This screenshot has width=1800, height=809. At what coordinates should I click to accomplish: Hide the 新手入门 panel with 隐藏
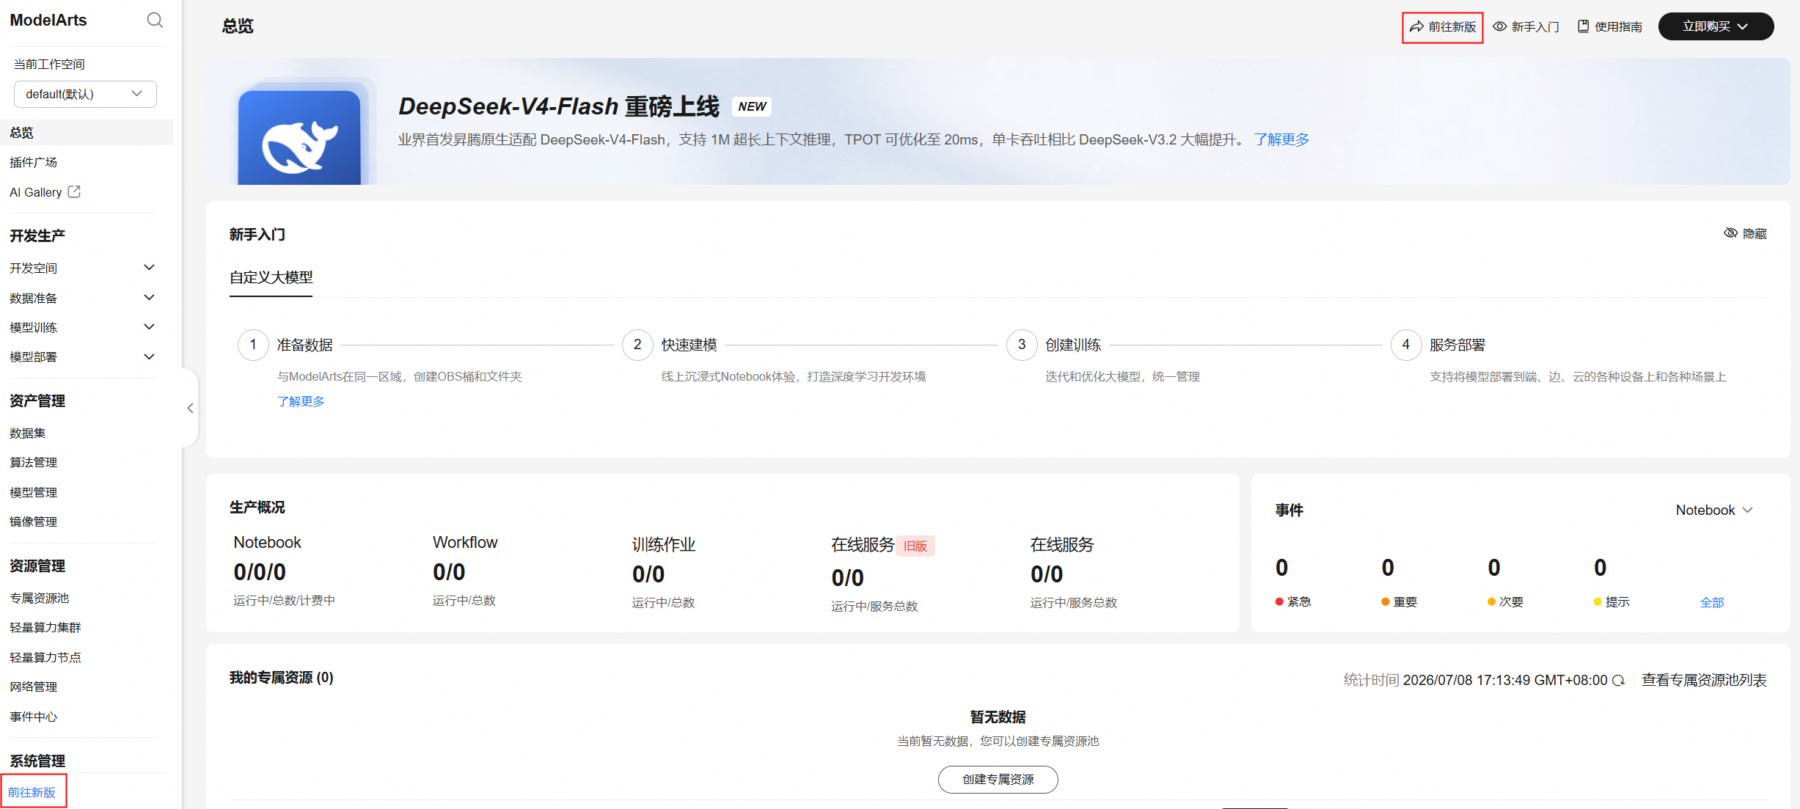click(x=1745, y=233)
